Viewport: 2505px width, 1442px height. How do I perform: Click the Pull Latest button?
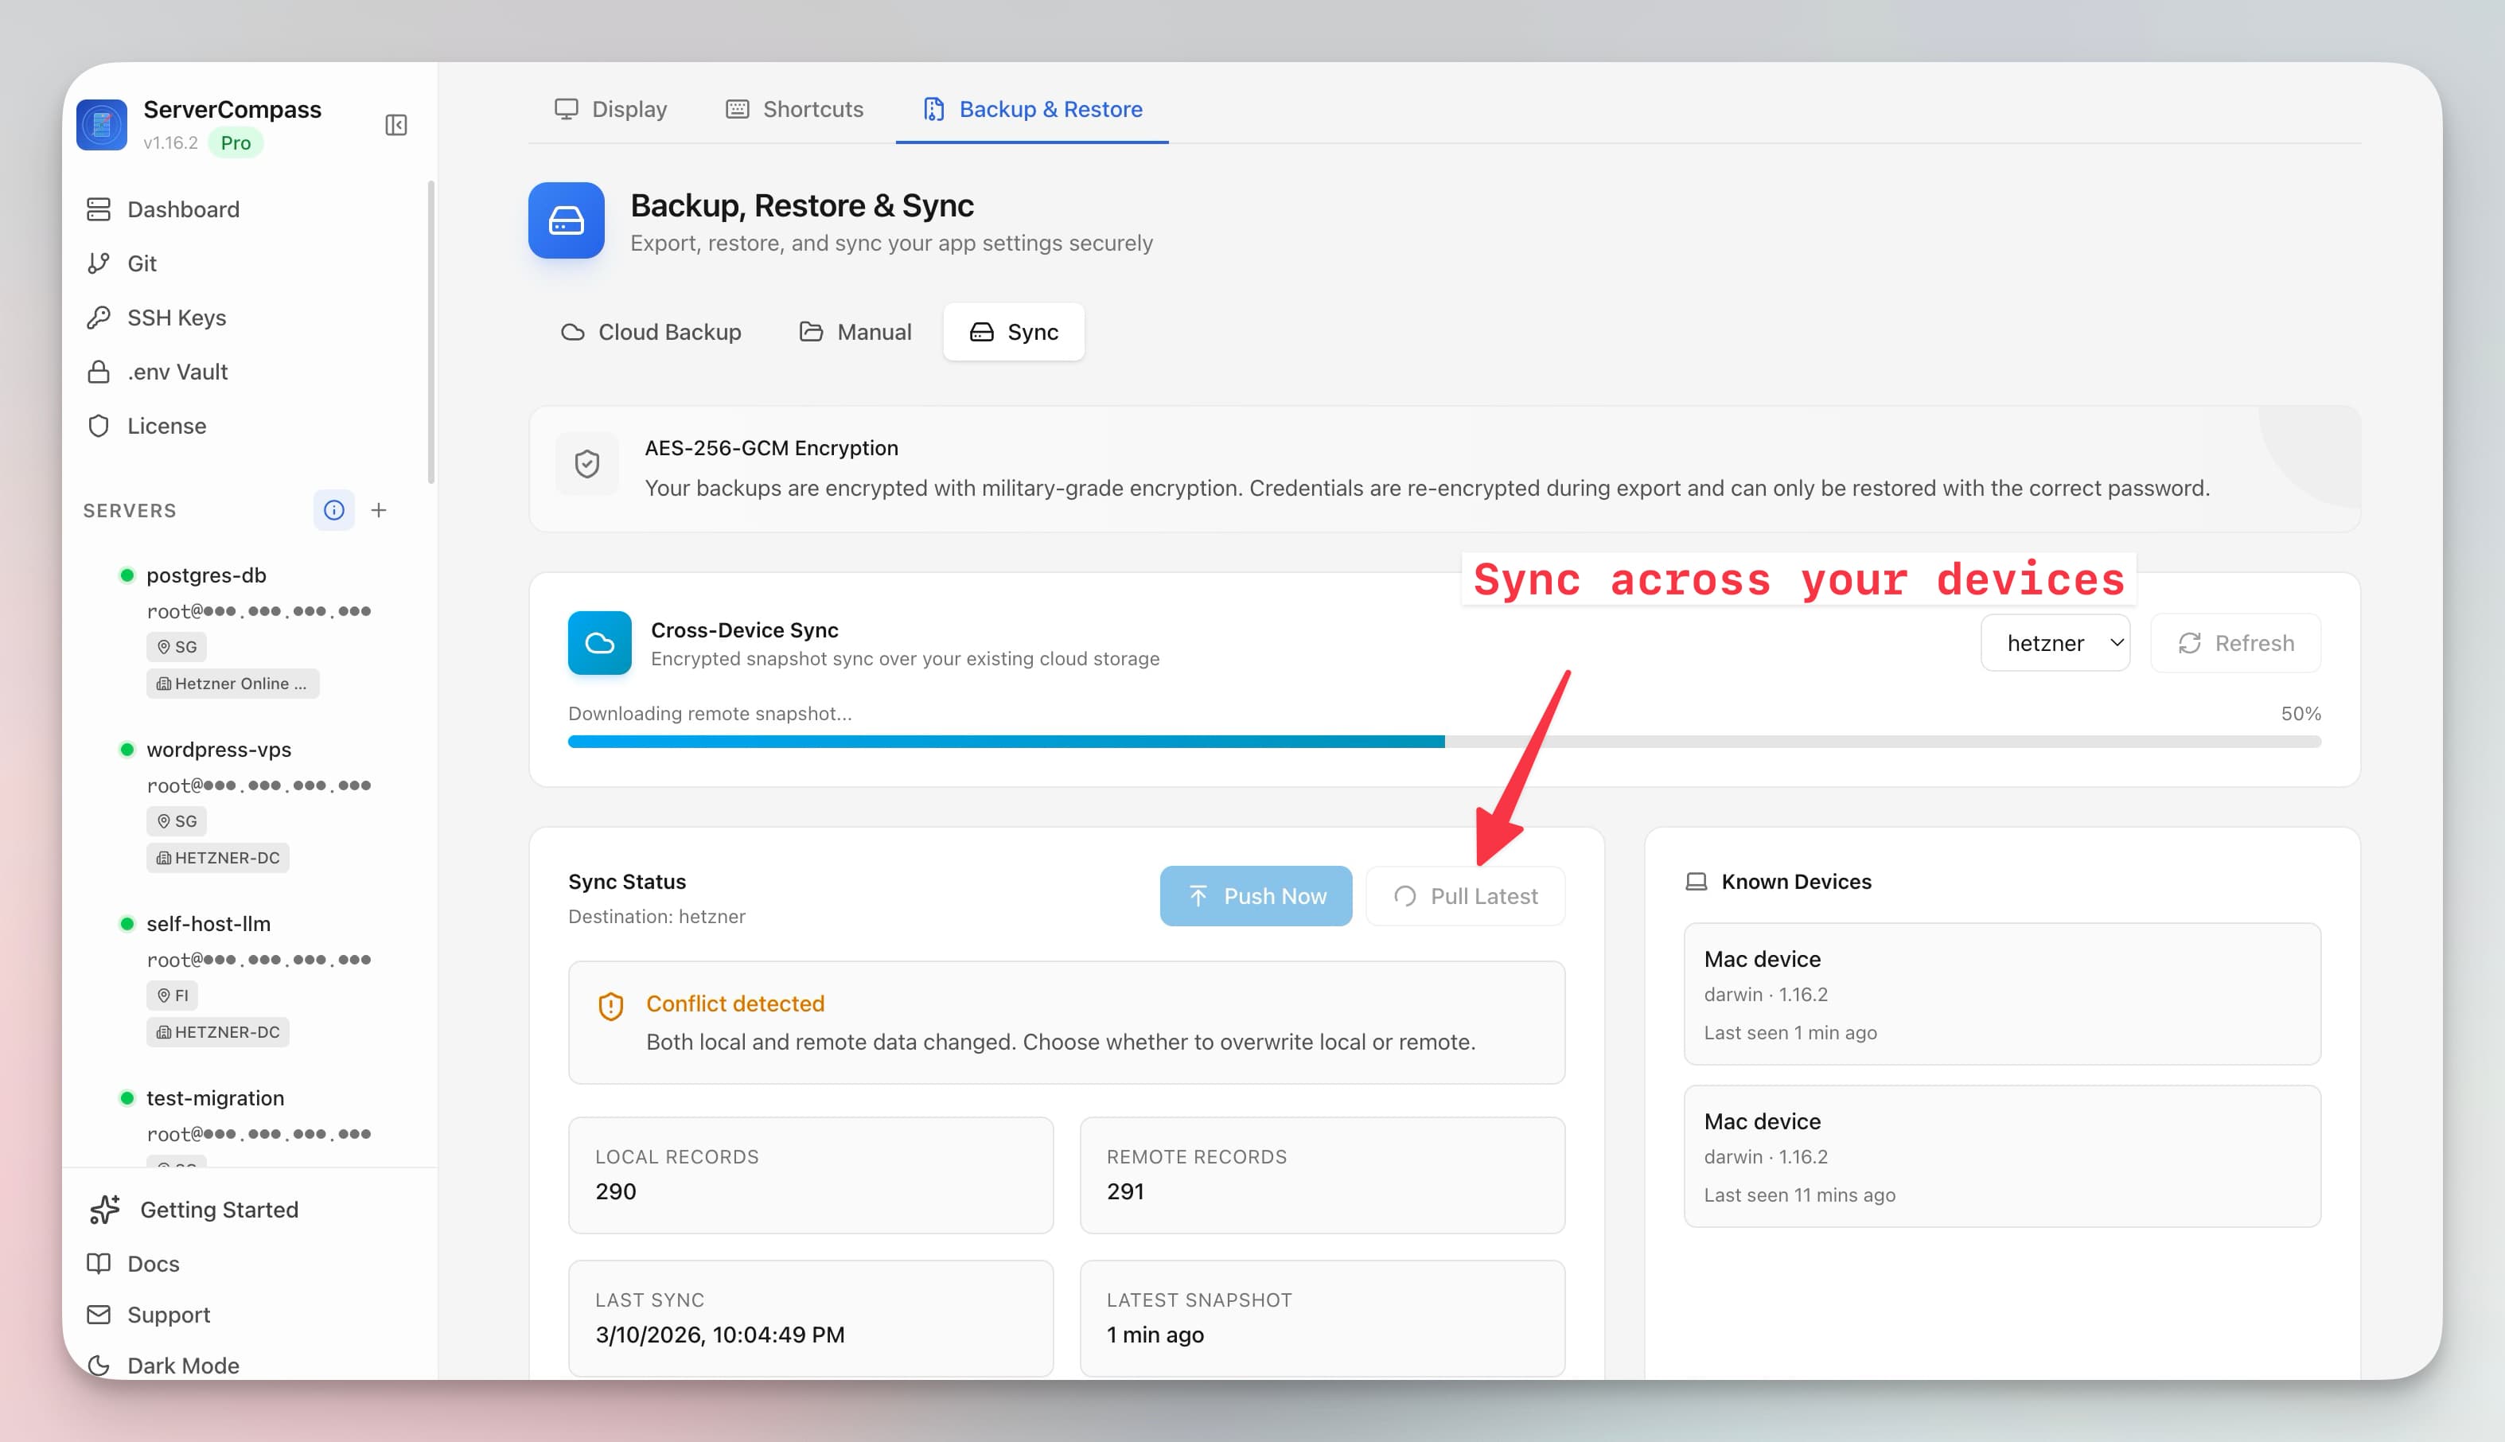tap(1466, 895)
